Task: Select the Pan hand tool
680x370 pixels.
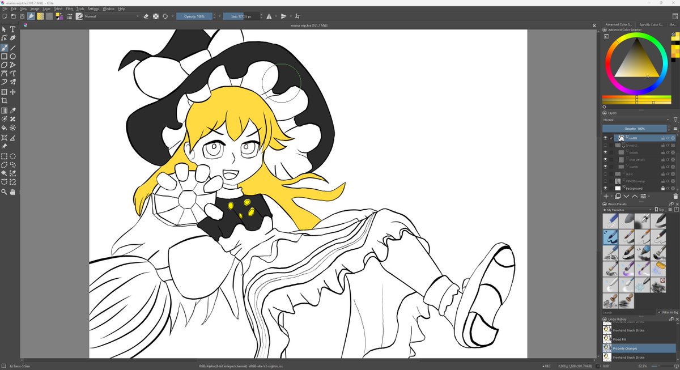Action: [12, 192]
